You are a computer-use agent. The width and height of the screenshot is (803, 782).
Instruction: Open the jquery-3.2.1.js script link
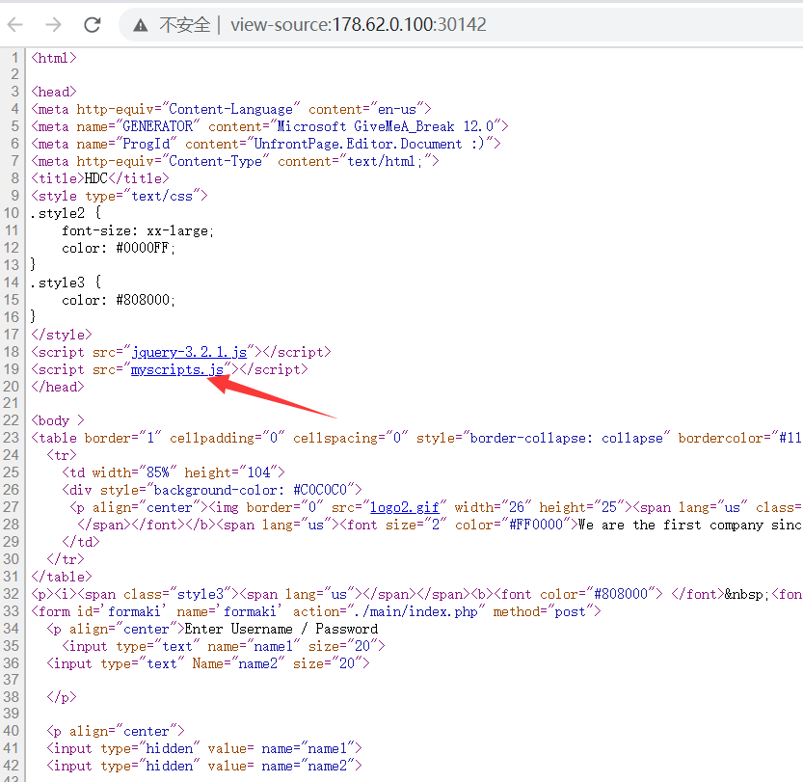click(x=189, y=352)
